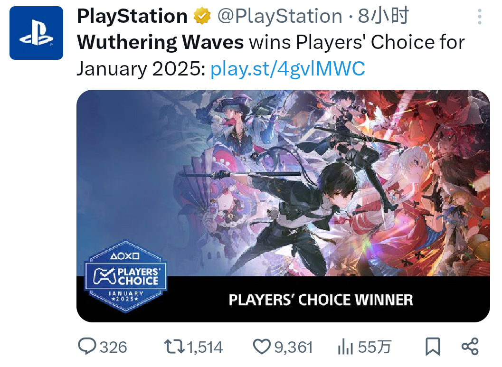The image size is (502, 367).
Task: Open the tweet's three-dot more menu
Action: click(x=479, y=18)
